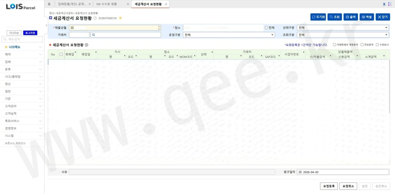Click the 초기화 reset button
The height and width of the screenshot is (194, 395).
pos(318,17)
